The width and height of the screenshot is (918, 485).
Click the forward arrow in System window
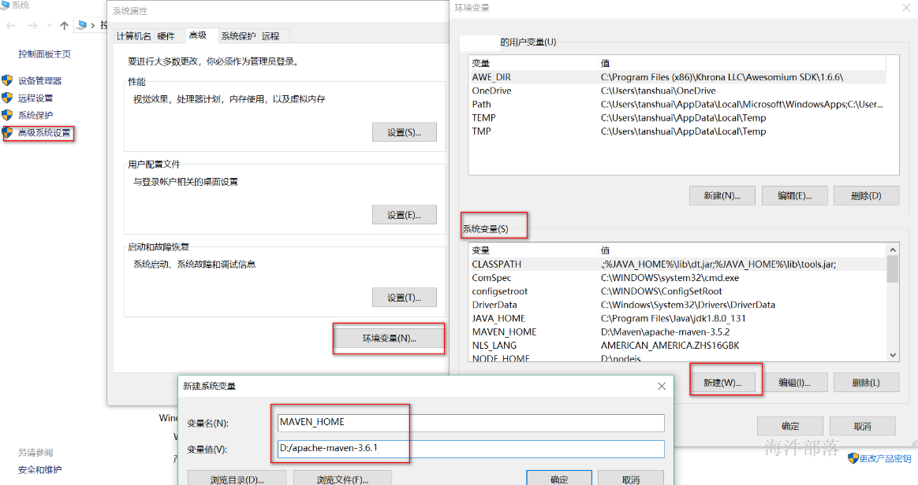coord(33,25)
